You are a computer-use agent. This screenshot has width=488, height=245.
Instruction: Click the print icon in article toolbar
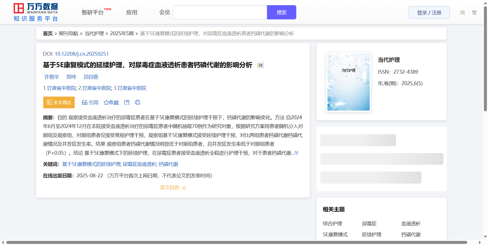point(138,102)
